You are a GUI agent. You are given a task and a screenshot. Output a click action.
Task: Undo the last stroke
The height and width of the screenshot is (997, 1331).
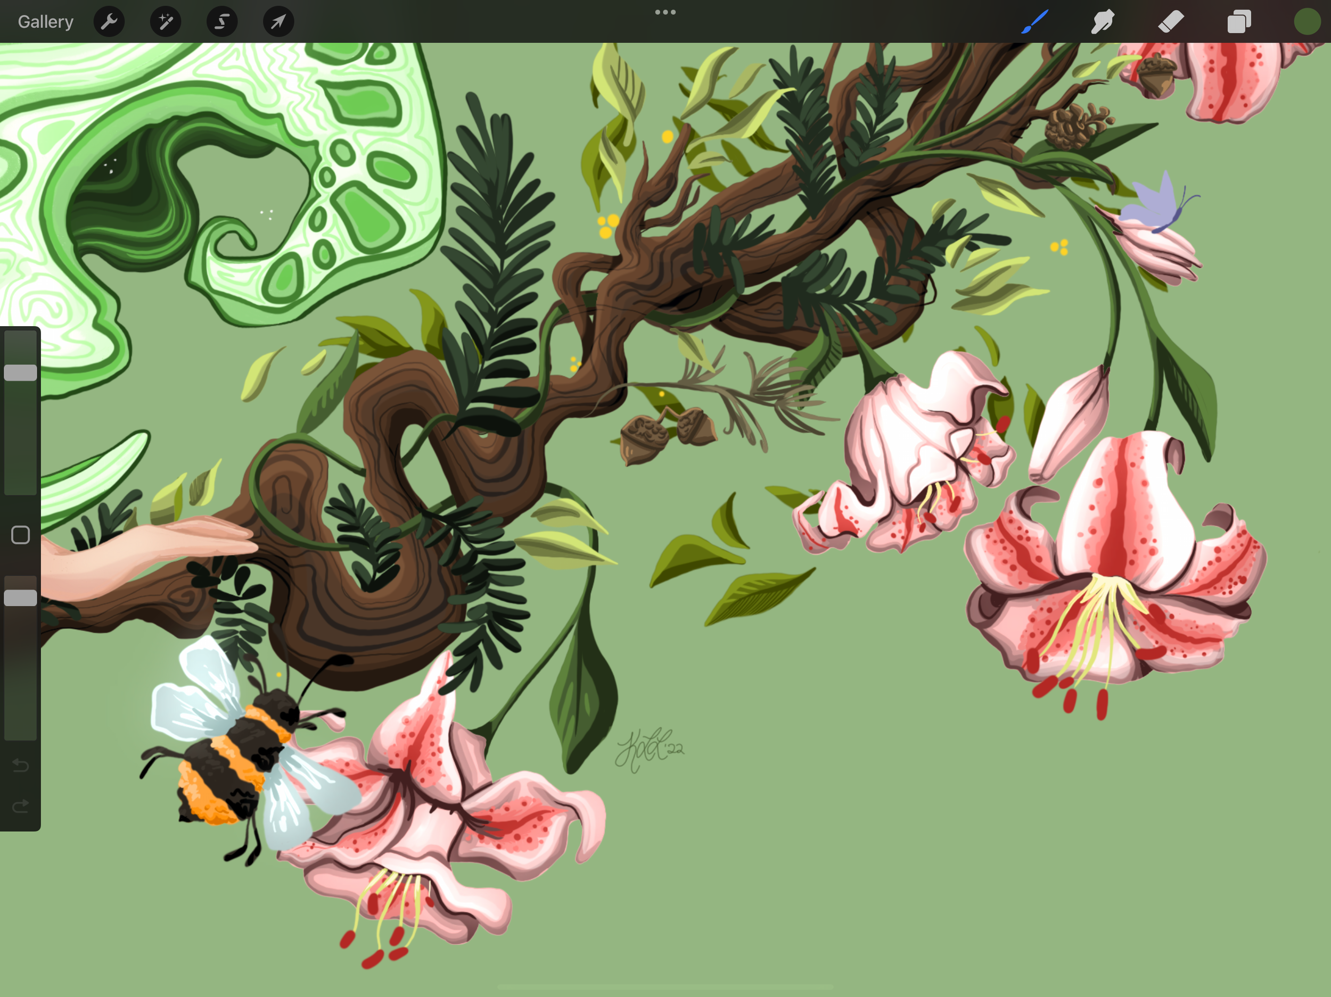point(20,765)
